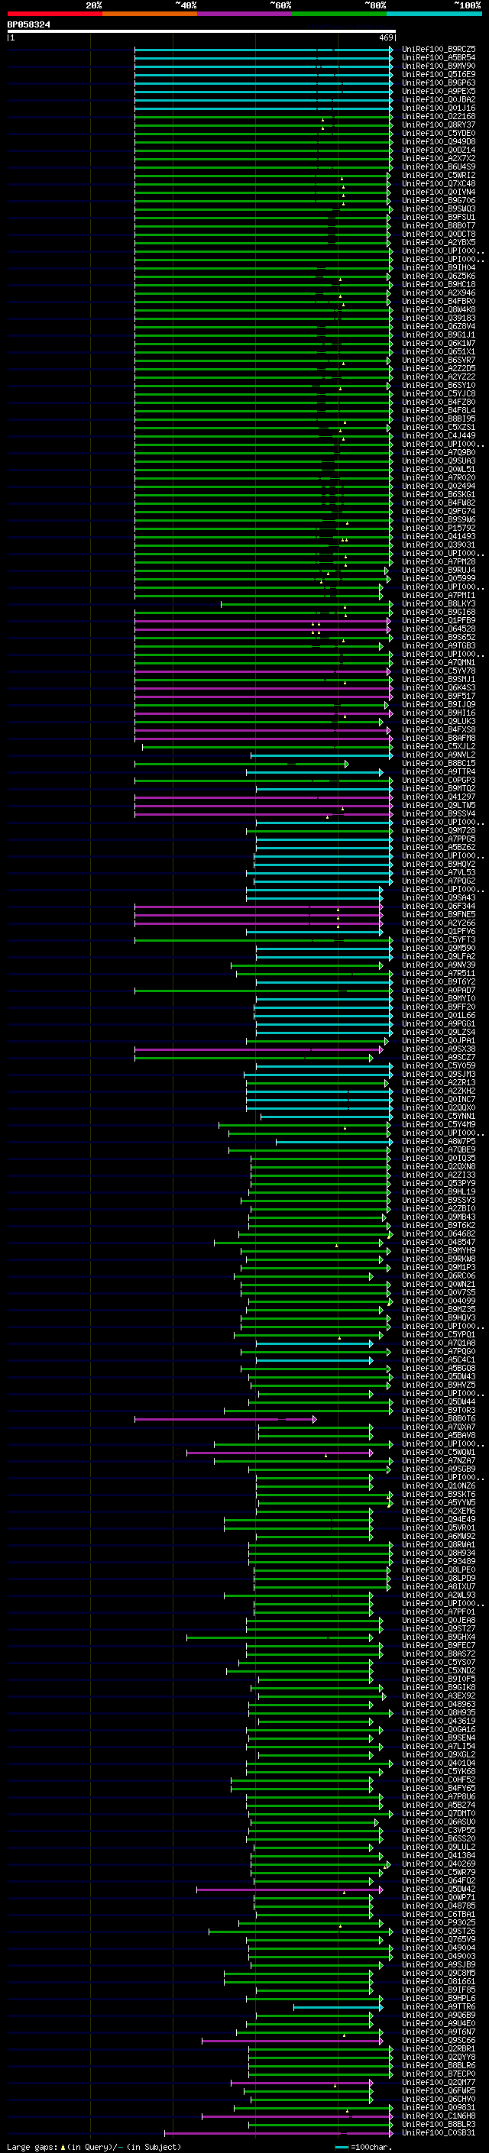Open the UniRef100_A5BR54 hit label
Screen dimensions: 489x2153
point(438,58)
